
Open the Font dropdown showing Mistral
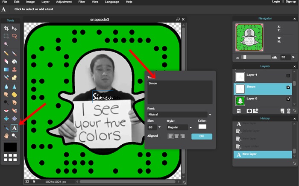pos(210,114)
